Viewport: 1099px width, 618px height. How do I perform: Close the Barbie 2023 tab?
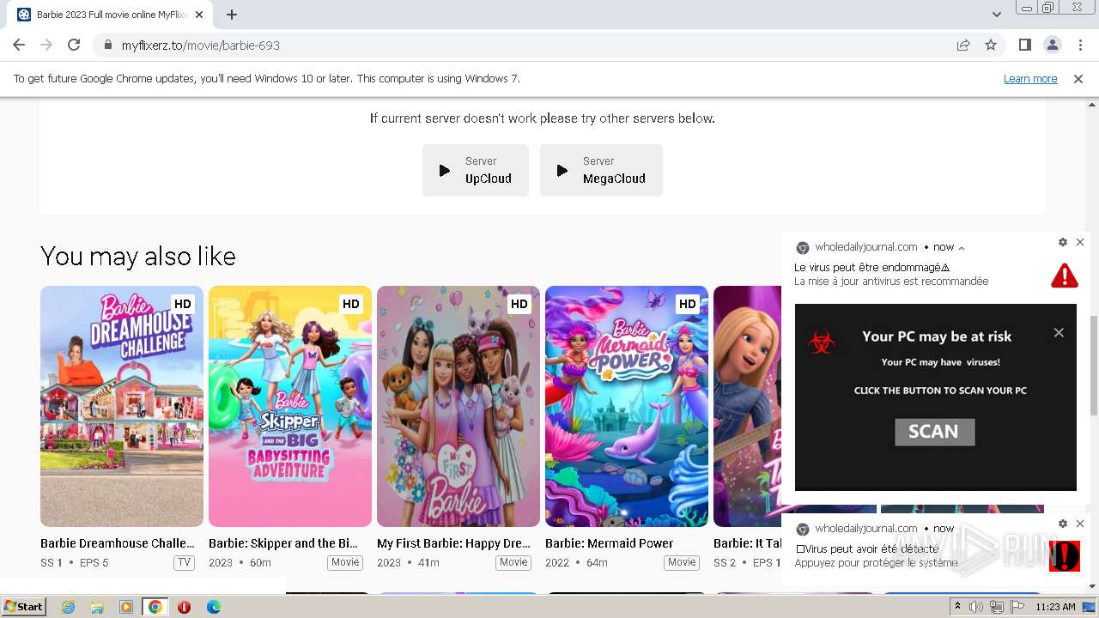point(201,15)
